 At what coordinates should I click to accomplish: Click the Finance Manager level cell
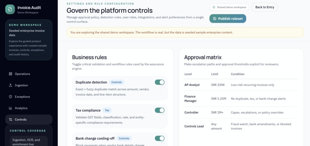(x=190, y=99)
